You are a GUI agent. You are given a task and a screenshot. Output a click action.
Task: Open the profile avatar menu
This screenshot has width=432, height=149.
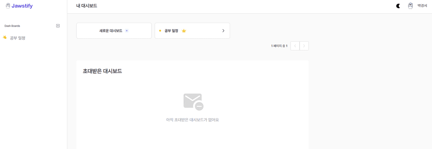[x=410, y=6]
